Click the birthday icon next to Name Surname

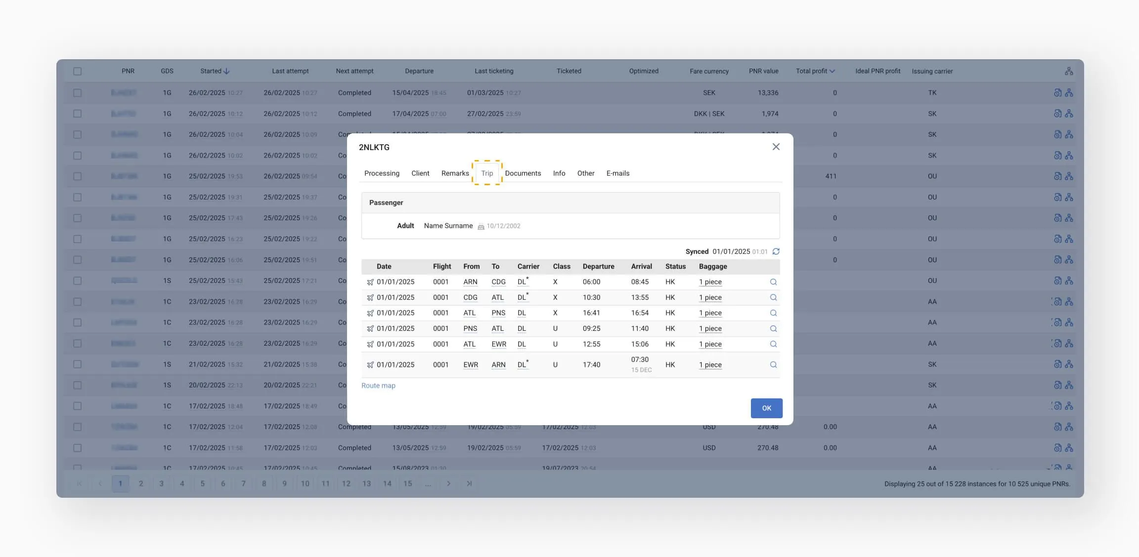(x=481, y=226)
